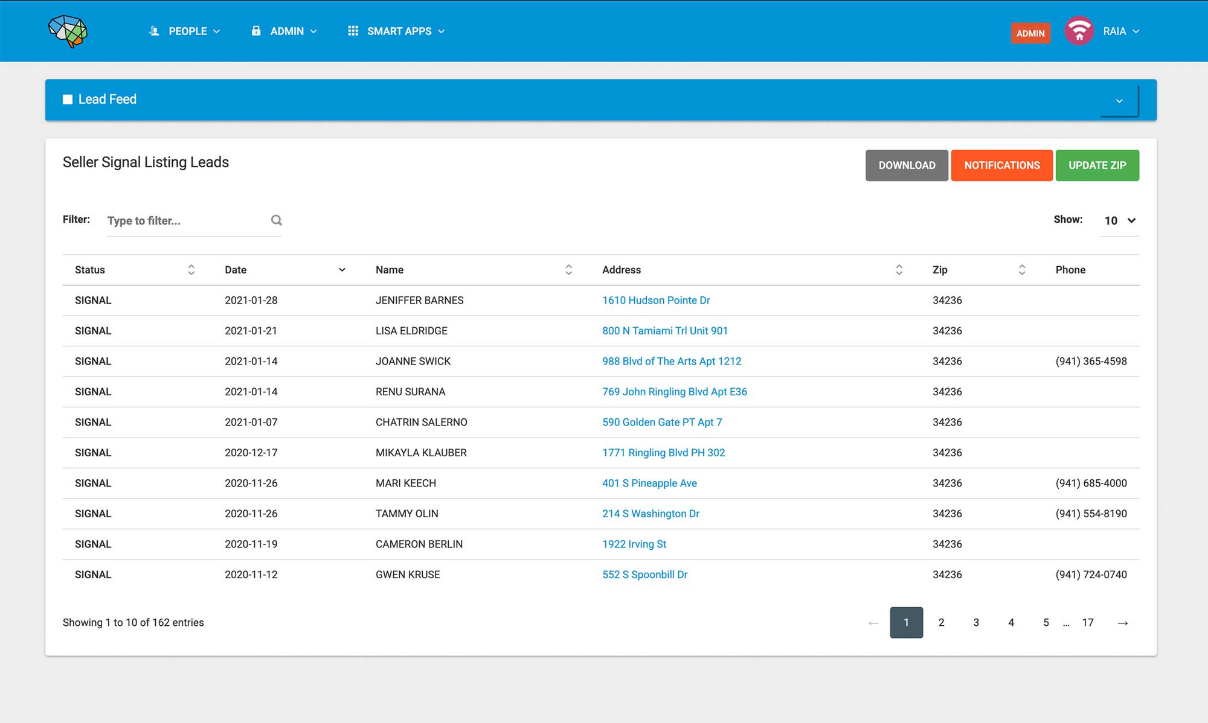The image size is (1208, 723).
Task: Sort table by Name column arrows
Action: tap(568, 270)
